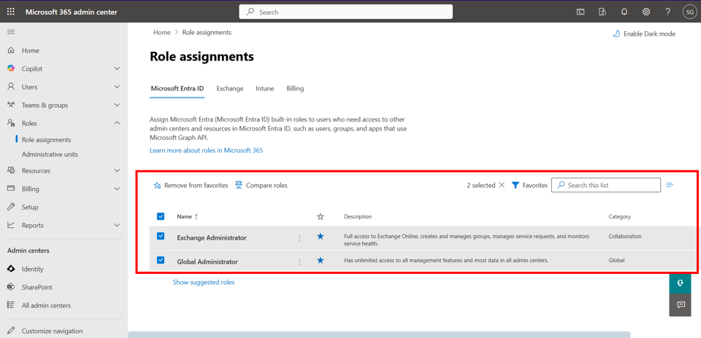Expand the Copilot chevron
This screenshot has width=701, height=338.
click(117, 68)
